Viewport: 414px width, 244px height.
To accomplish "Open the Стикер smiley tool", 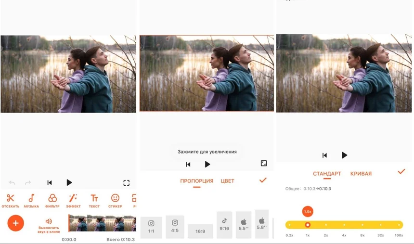I will pos(115,201).
